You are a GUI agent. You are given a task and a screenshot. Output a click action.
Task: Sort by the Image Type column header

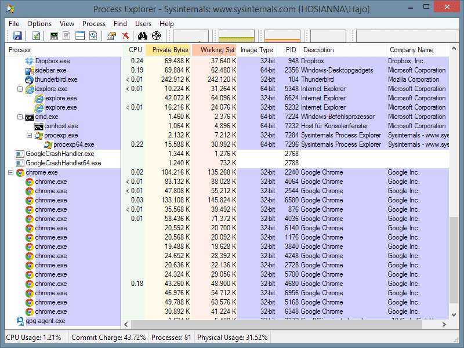[256, 50]
